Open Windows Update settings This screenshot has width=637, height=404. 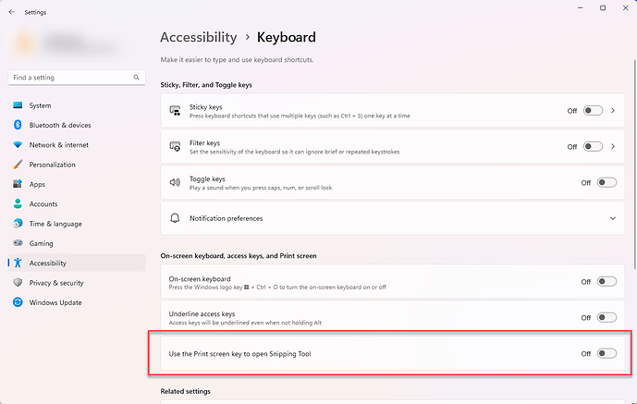click(55, 302)
